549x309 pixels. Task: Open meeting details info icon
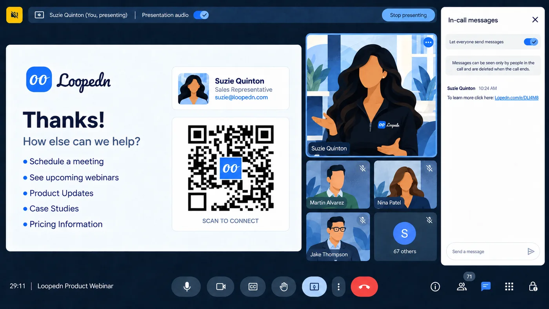click(435, 287)
